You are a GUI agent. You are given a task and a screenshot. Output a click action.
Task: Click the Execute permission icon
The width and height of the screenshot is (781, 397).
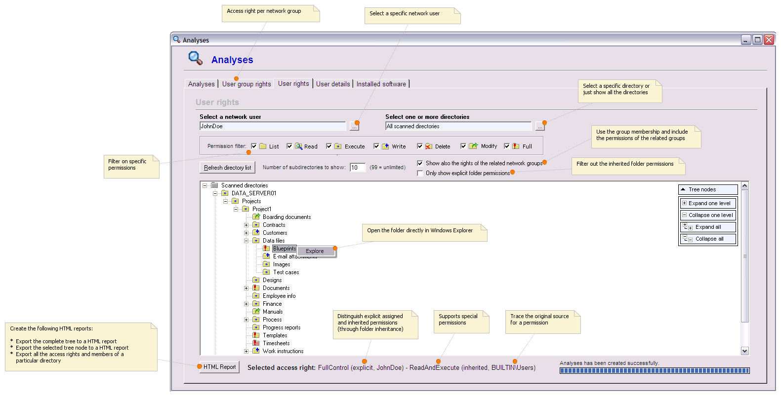pyautogui.click(x=338, y=146)
